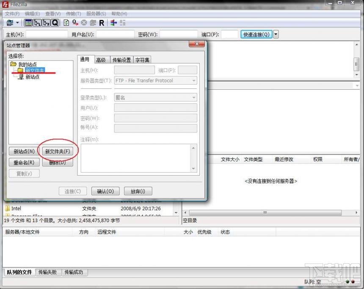Close the 站点管理器 dialog
The height and width of the screenshot is (289, 364).
tap(197, 44)
